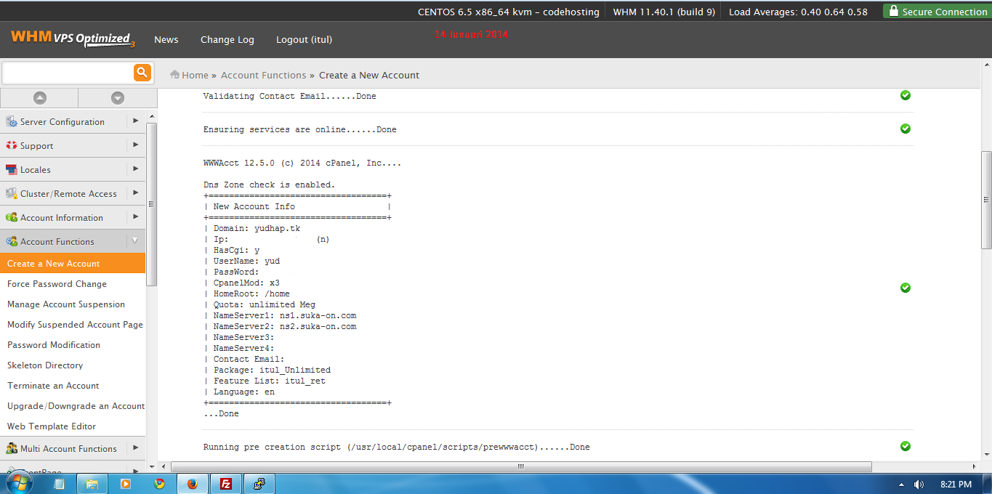Screen dimensions: 992x494
Task: Click the home icon in the breadcrumb
Action: click(x=174, y=75)
